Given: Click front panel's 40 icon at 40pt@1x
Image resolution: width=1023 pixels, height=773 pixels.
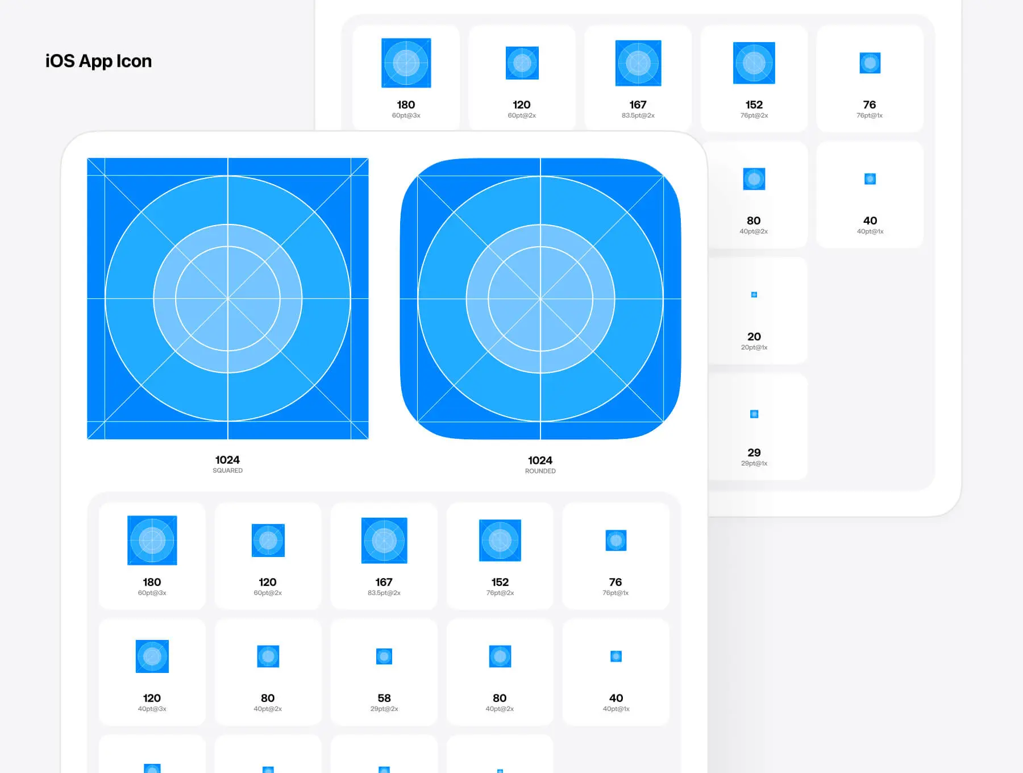Looking at the screenshot, I should 616,656.
